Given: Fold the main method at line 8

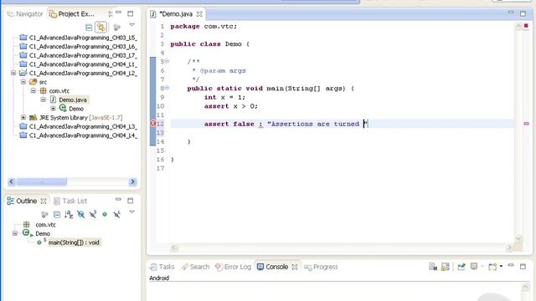Looking at the screenshot, I should [x=167, y=88].
